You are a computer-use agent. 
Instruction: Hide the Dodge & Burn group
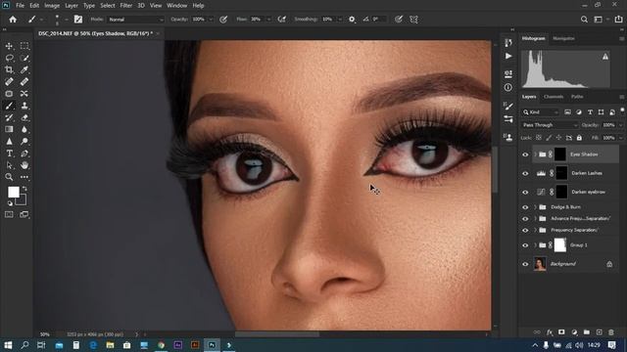525,207
